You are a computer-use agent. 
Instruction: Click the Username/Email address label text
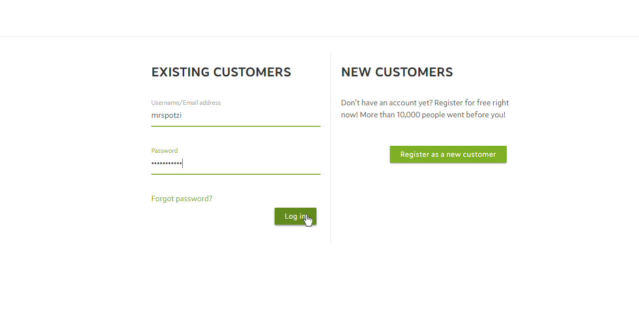(x=186, y=103)
